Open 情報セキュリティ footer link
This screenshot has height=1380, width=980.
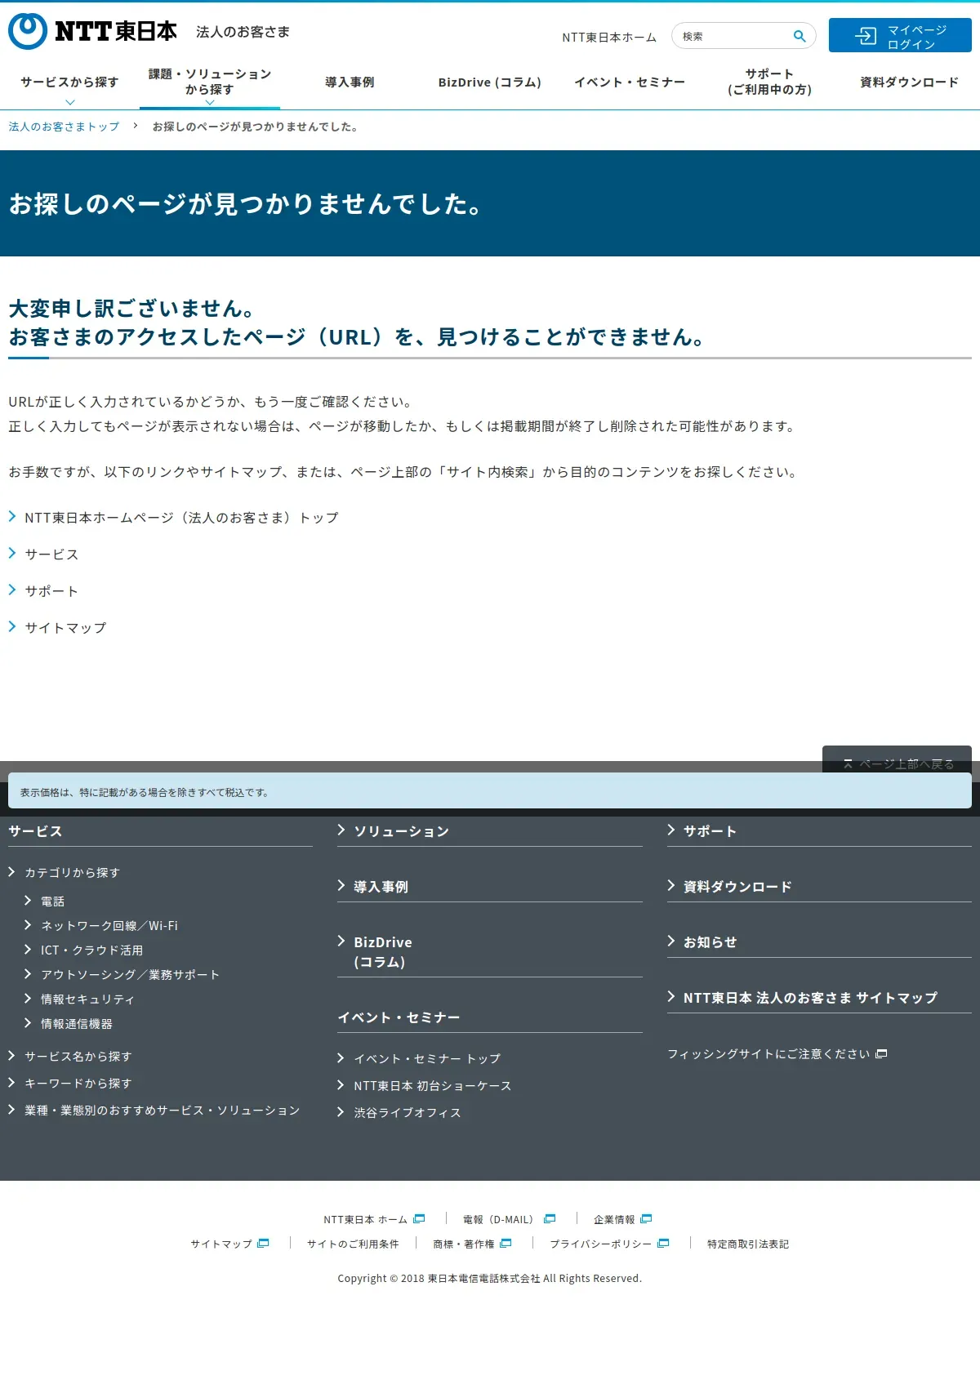coord(87,999)
